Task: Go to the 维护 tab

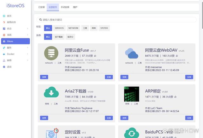Action: pos(75,7)
